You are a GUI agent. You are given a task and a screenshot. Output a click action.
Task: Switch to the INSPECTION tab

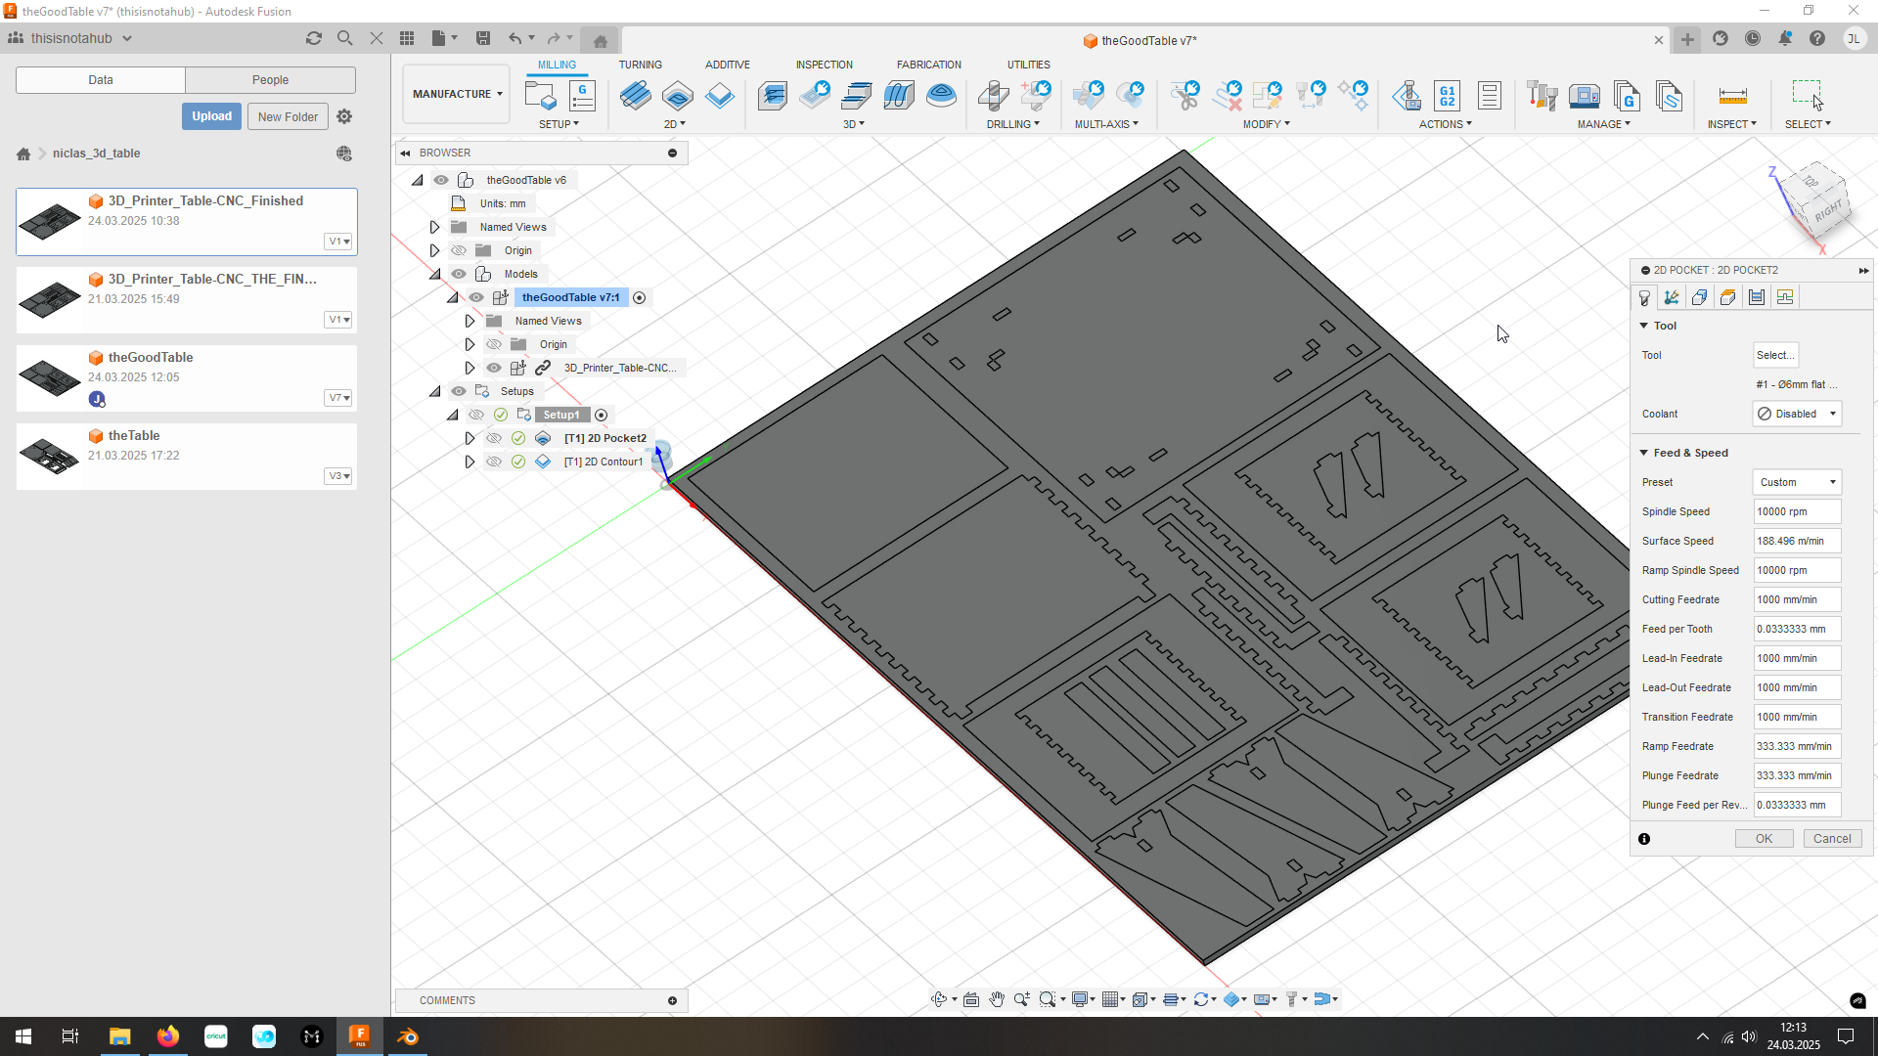click(824, 65)
